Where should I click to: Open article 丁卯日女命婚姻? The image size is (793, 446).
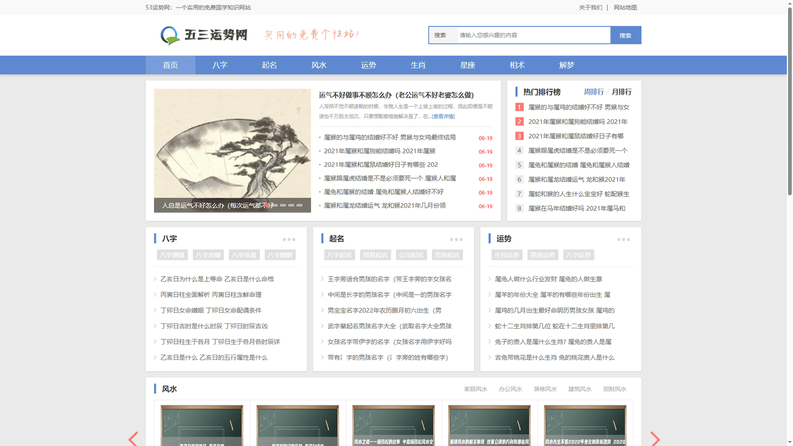pyautogui.click(x=211, y=311)
